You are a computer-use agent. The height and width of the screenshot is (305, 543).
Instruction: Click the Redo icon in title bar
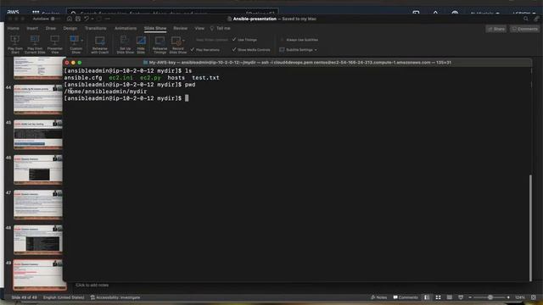click(99, 19)
